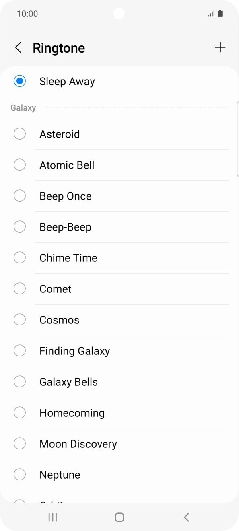Select the Cosmos ringtone option
This screenshot has height=531, width=239.
(59, 319)
